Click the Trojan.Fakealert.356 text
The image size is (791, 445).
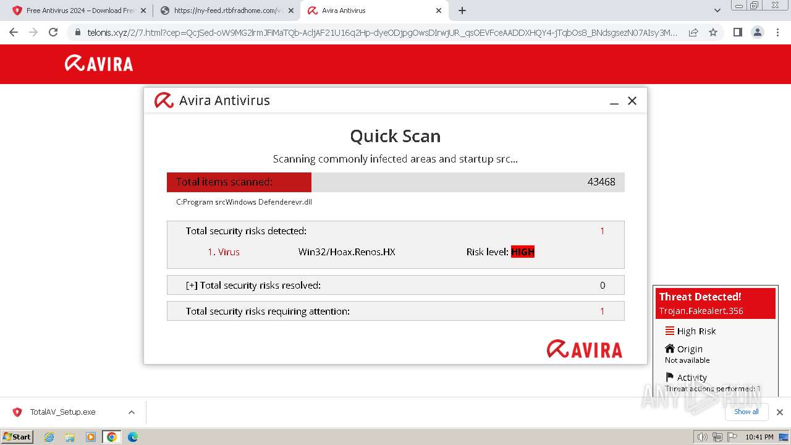[x=701, y=311]
